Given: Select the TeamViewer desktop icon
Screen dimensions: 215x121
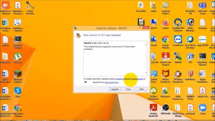Looking at the screenshot, I should click(x=178, y=41).
